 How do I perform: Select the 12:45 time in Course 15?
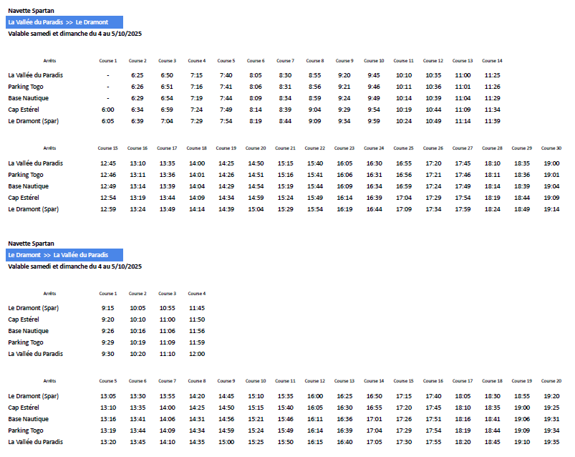[x=108, y=163]
